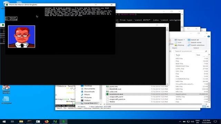
Task: Click Invert selection in Explorer ribbon
Action: pyautogui.click(x=196, y=45)
